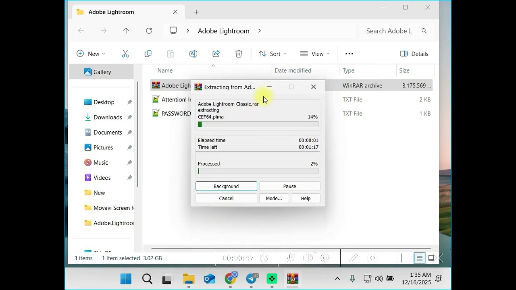Image resolution: width=516 pixels, height=290 pixels.
Task: Sort by Type column header
Action: click(x=348, y=70)
